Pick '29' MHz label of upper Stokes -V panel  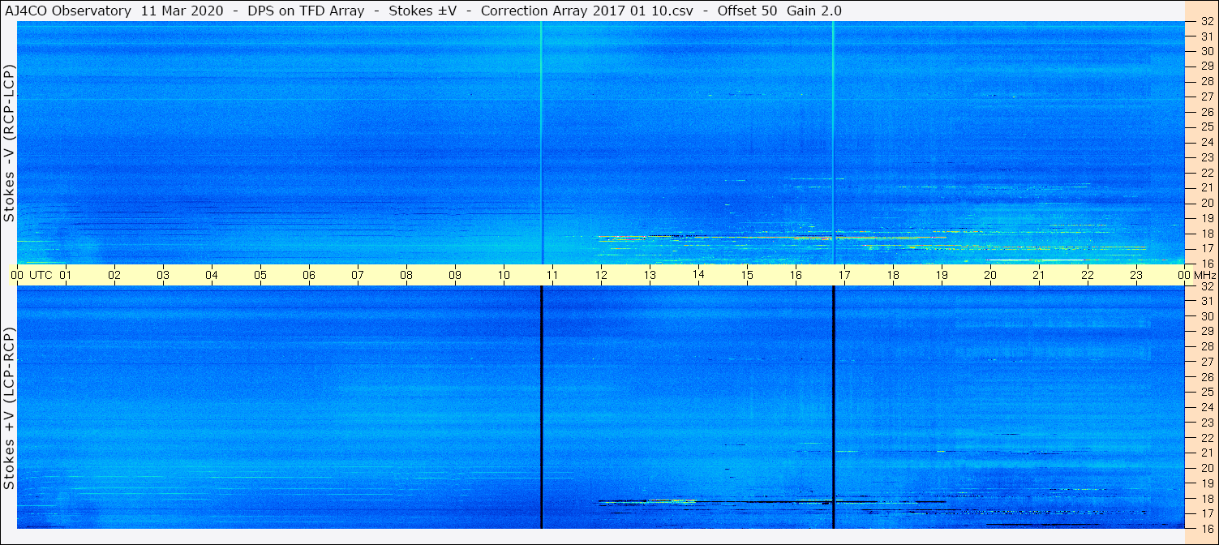click(1206, 66)
